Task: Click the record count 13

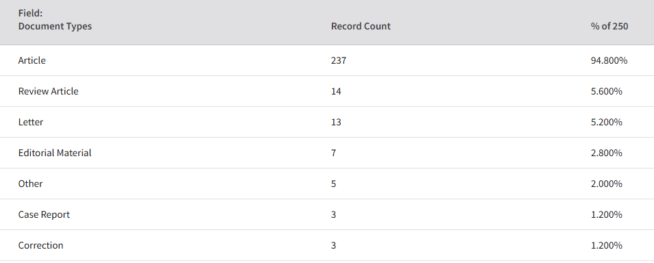Action: 336,122
